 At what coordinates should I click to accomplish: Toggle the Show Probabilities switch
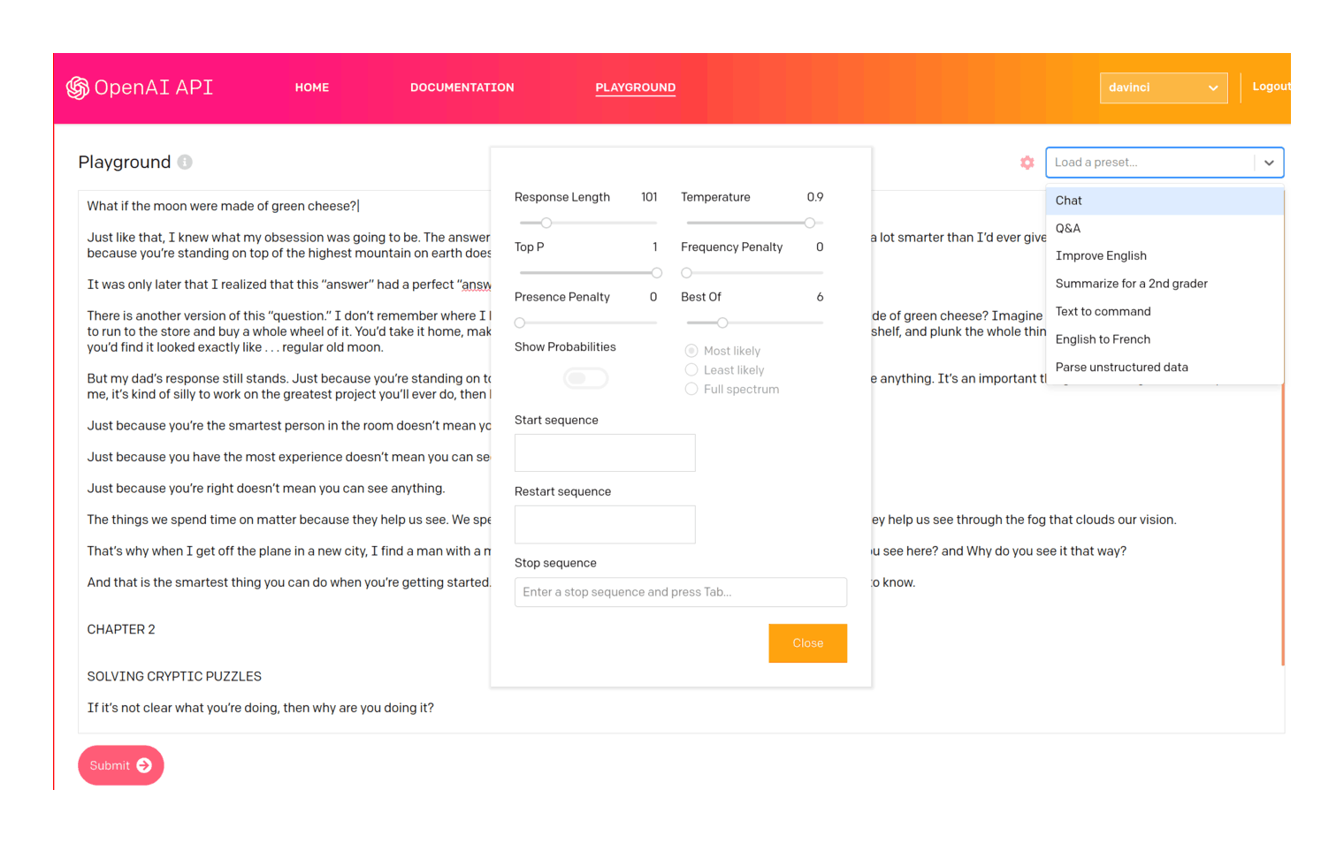click(585, 378)
